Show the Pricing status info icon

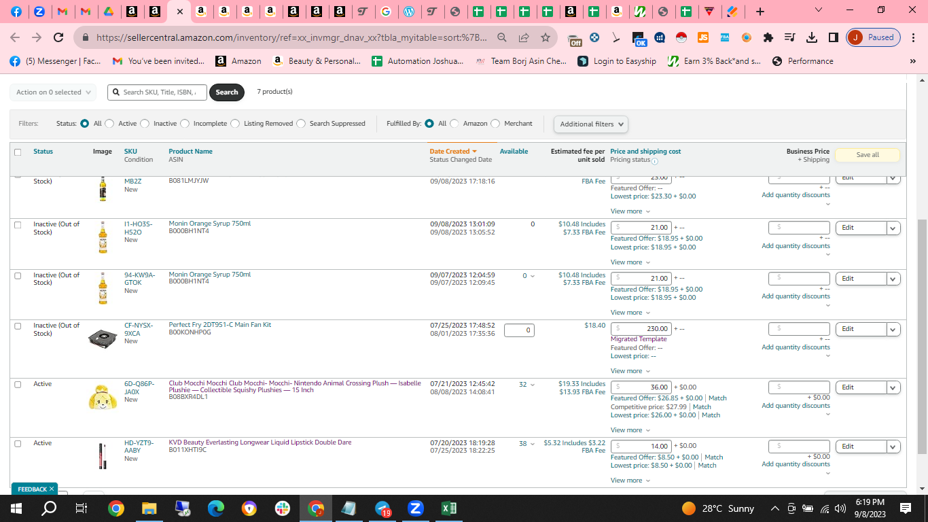tap(654, 161)
